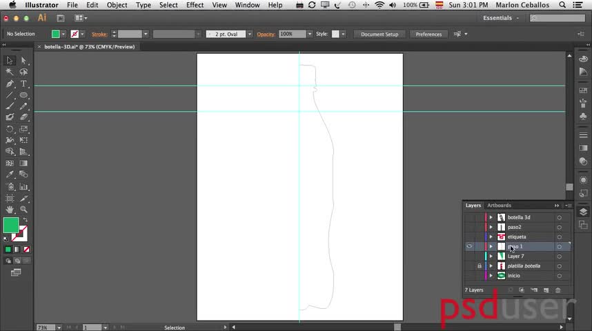Click the Stroke label link

[x=99, y=34]
